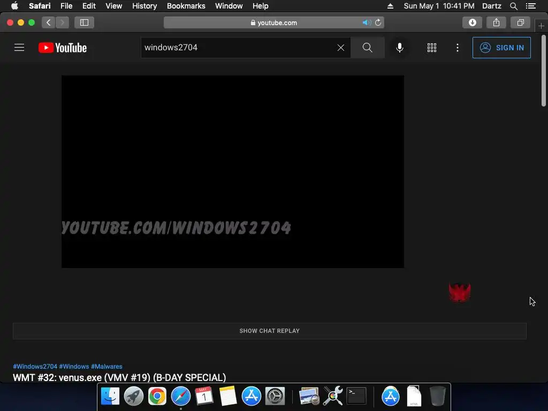The width and height of the screenshot is (548, 411).
Task: Click the Safari compass Dock icon
Action: [x=181, y=397]
